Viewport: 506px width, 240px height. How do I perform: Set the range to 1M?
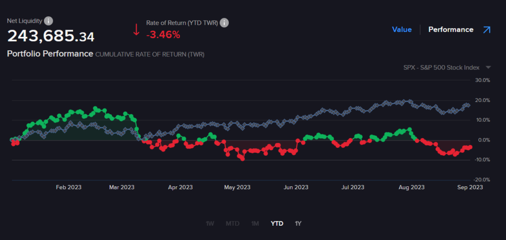(255, 223)
